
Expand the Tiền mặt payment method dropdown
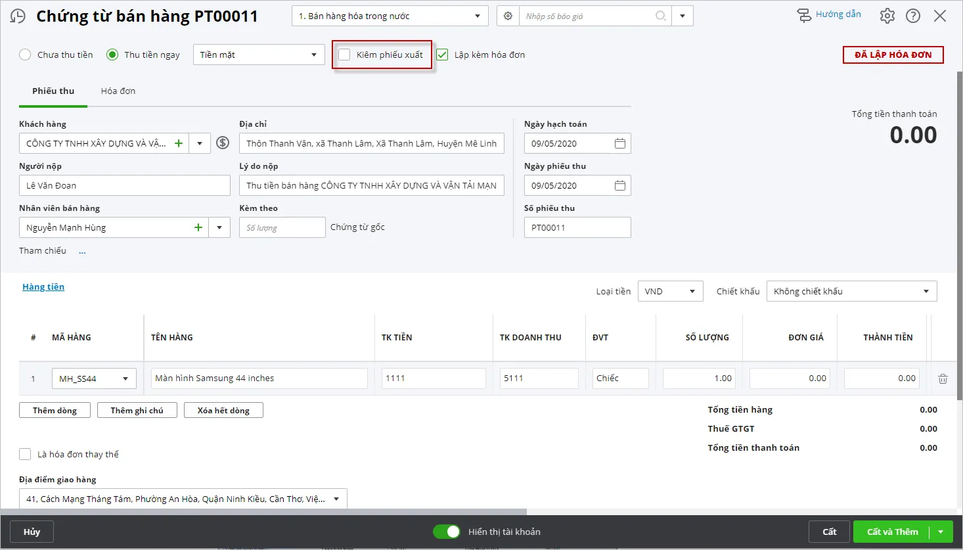coord(313,55)
